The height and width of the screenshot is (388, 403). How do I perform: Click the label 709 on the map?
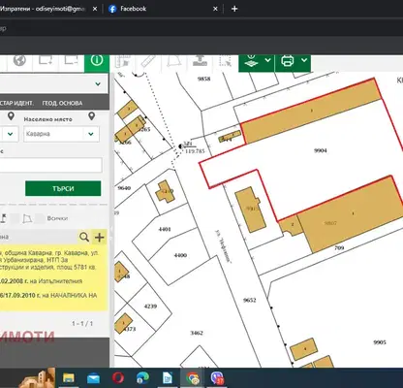point(339,248)
